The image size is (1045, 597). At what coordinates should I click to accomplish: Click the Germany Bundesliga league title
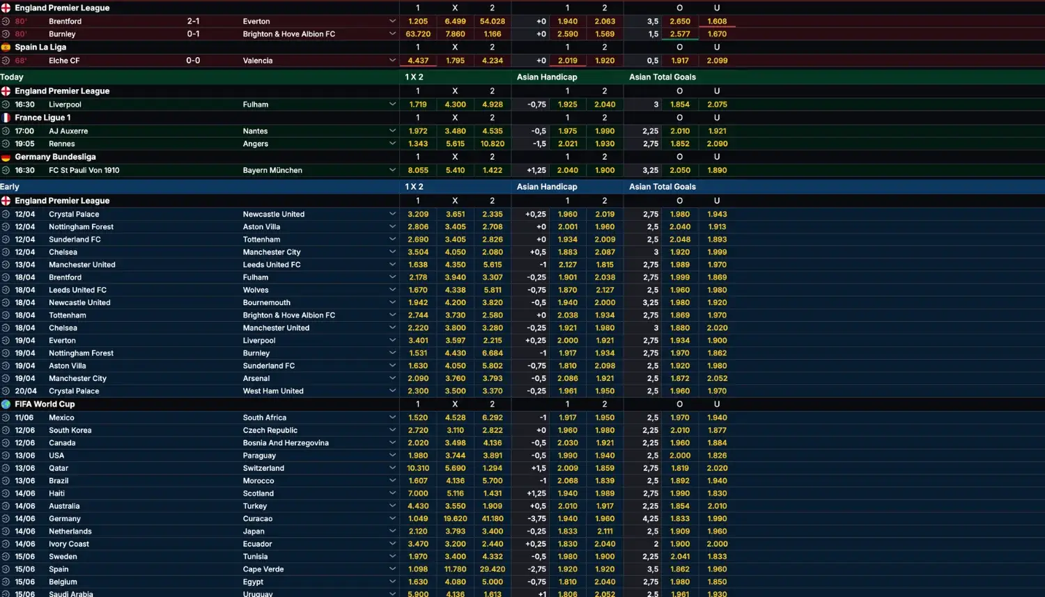(56, 157)
